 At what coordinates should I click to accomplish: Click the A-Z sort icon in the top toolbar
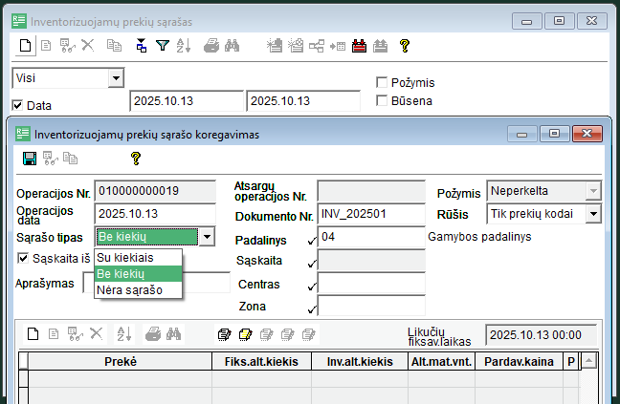click(184, 45)
